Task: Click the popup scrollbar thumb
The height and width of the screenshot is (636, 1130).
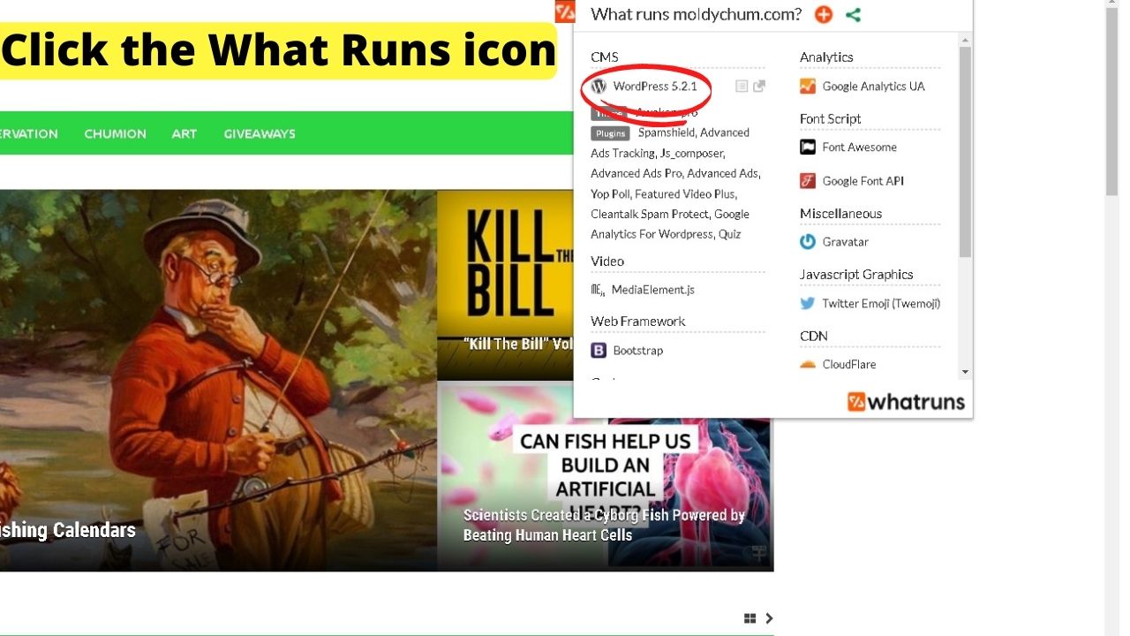Action: tap(965, 152)
